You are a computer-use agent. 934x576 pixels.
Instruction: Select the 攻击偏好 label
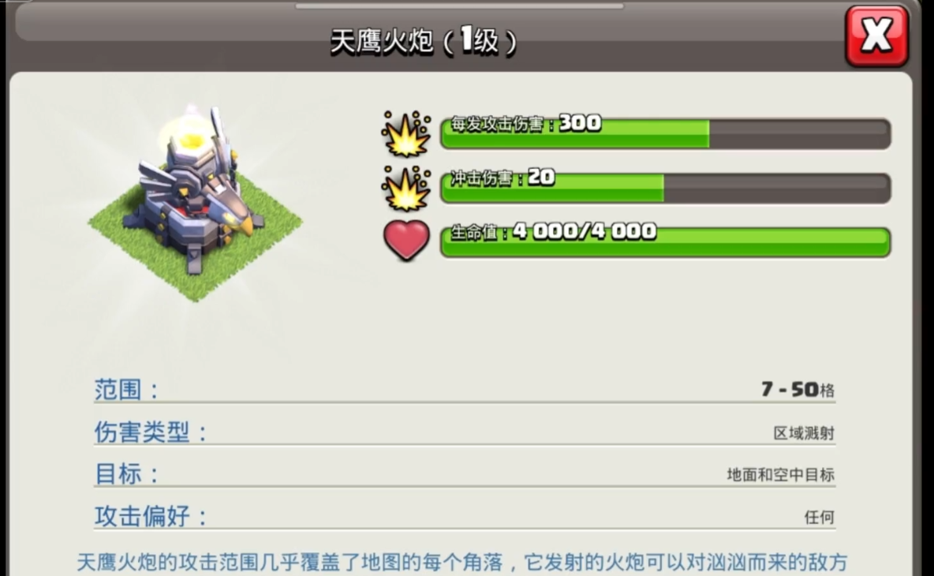(151, 516)
